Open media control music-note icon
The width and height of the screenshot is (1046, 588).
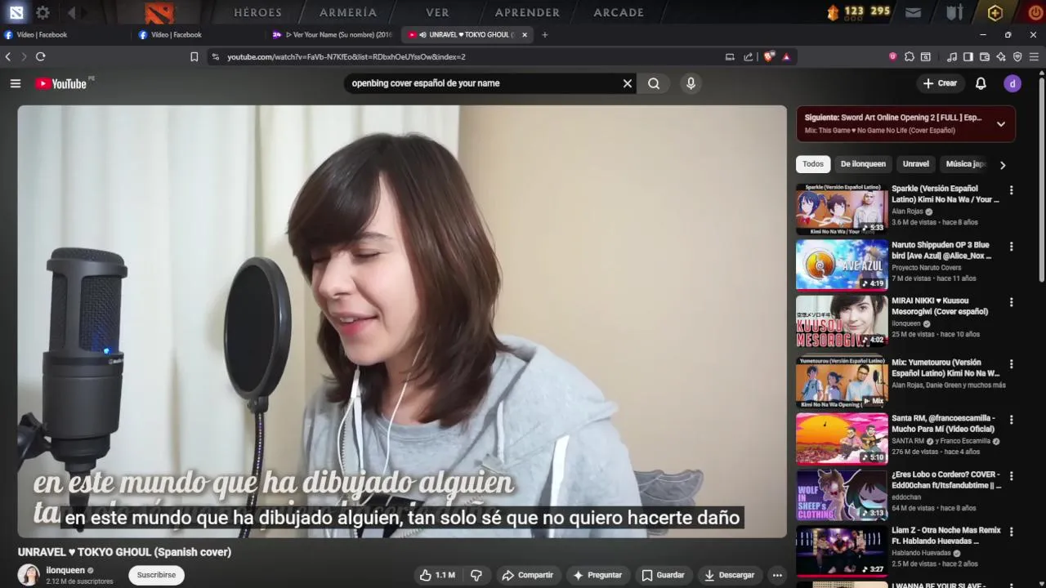[951, 56]
